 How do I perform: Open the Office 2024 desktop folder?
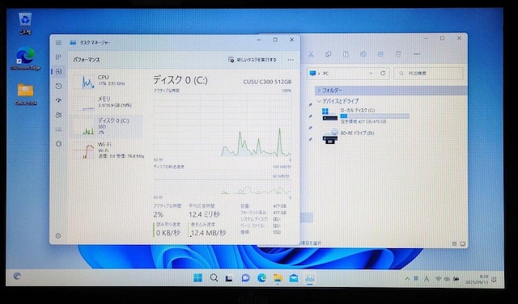click(25, 95)
